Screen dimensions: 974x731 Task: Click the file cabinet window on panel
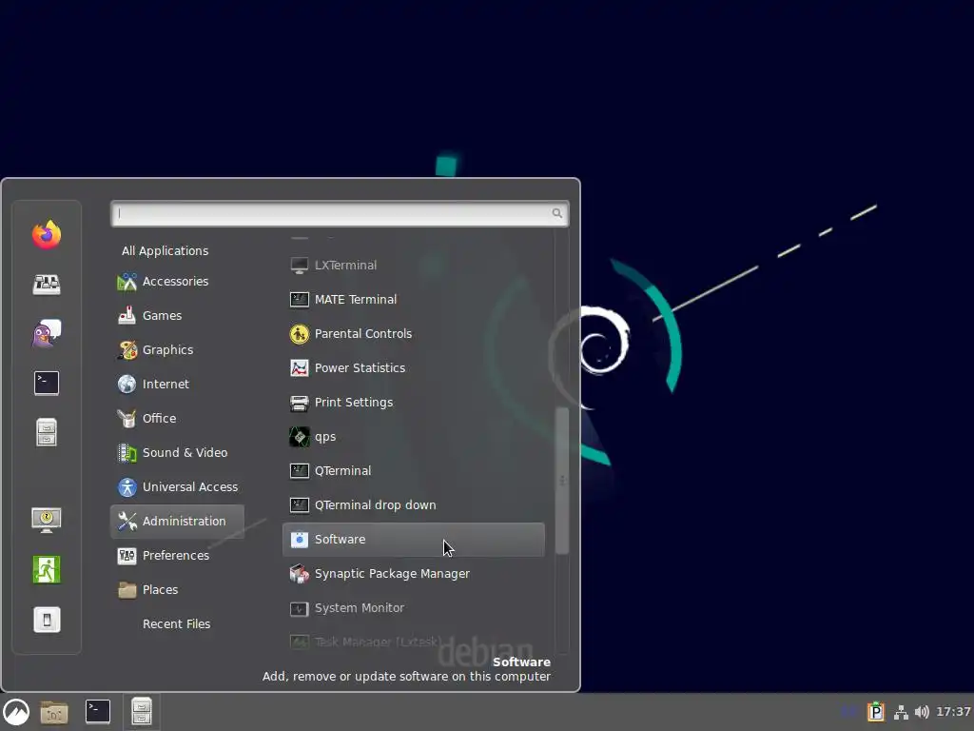click(142, 712)
